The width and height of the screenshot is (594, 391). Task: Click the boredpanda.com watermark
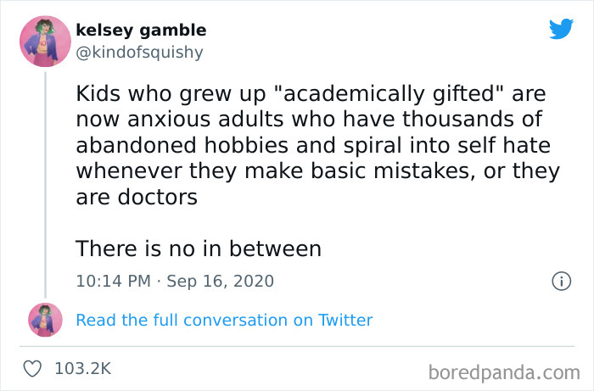click(503, 371)
